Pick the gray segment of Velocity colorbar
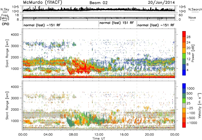Image resolution: width=202 pixels, height=140 pixels. (184, 105)
